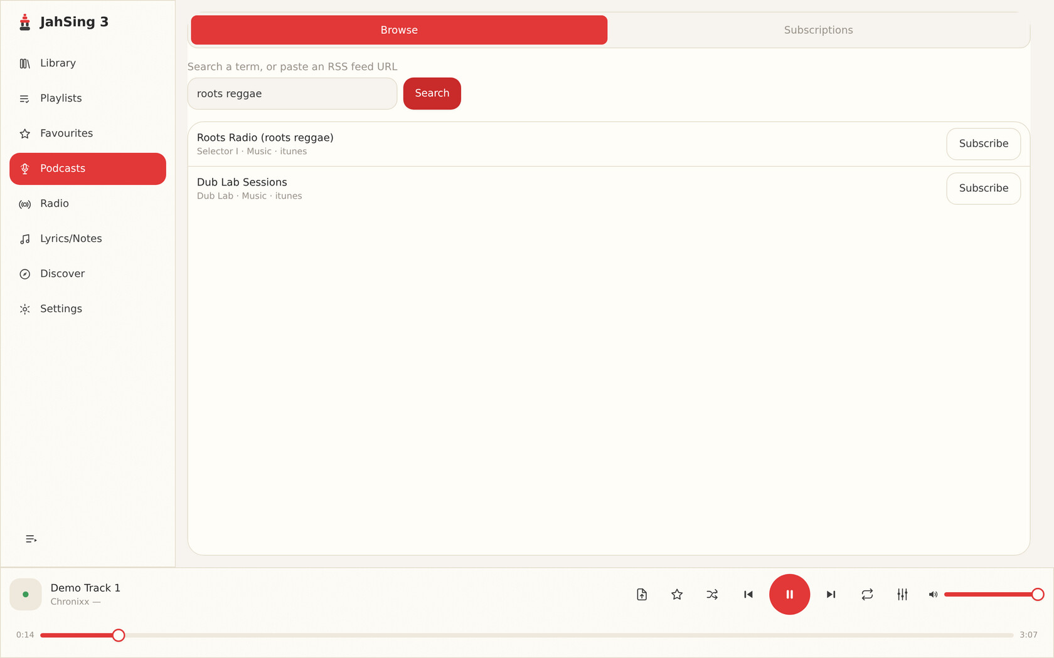Viewport: 1054px width, 658px height.
Task: Open the Radio section
Action: (x=88, y=204)
